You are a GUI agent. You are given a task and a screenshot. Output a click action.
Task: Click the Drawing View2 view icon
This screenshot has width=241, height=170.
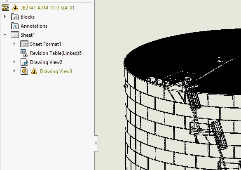(x=24, y=62)
